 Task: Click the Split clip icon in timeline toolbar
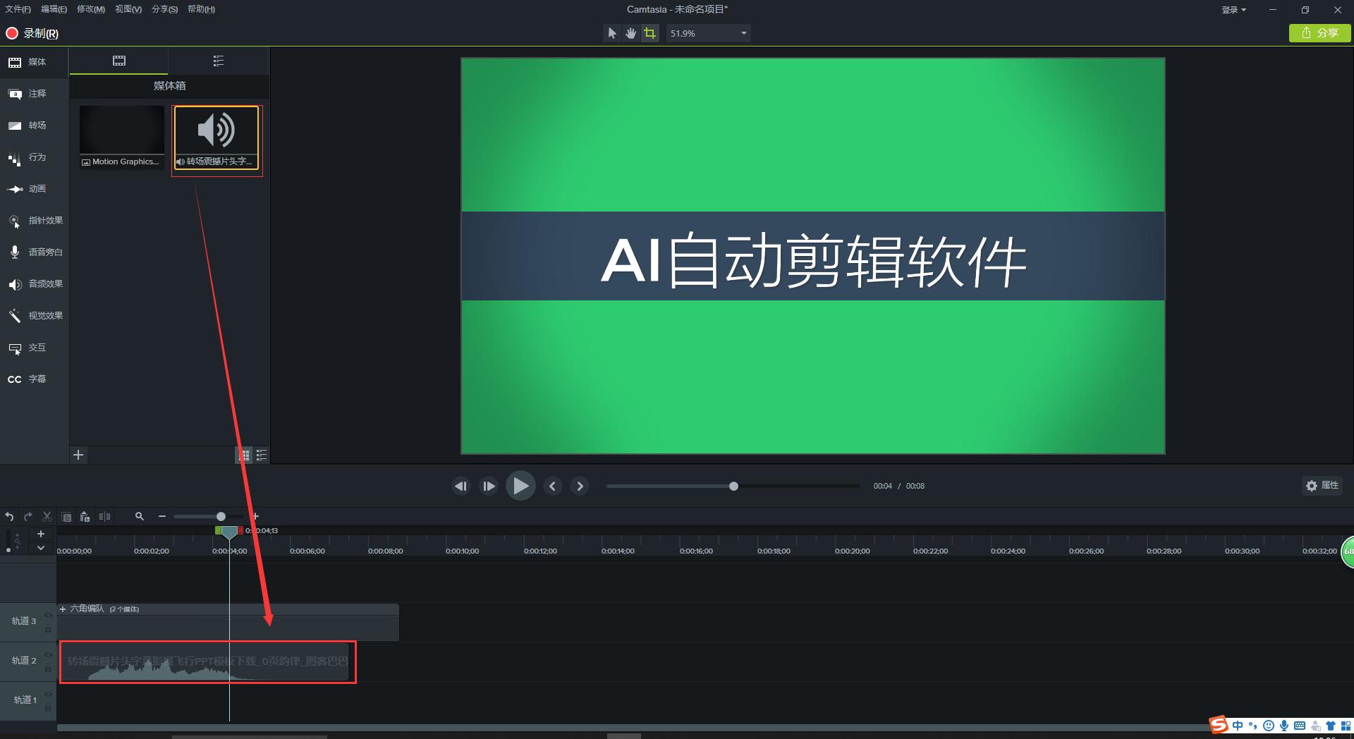104,516
